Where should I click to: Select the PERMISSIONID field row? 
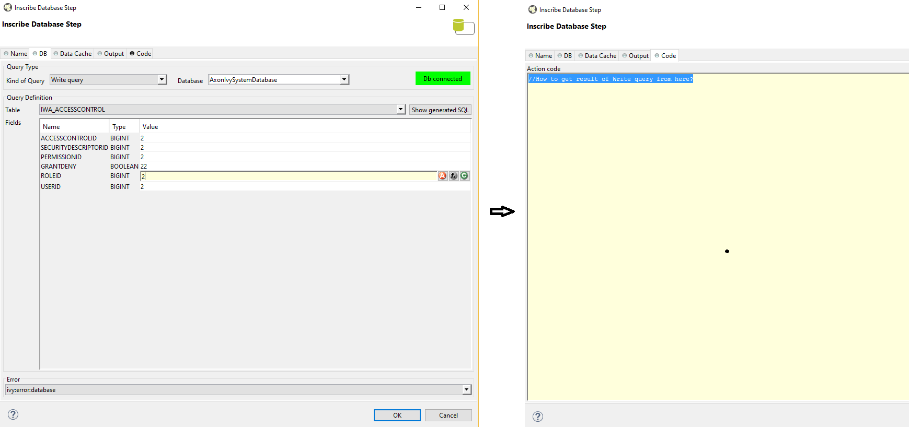pyautogui.click(x=255, y=157)
